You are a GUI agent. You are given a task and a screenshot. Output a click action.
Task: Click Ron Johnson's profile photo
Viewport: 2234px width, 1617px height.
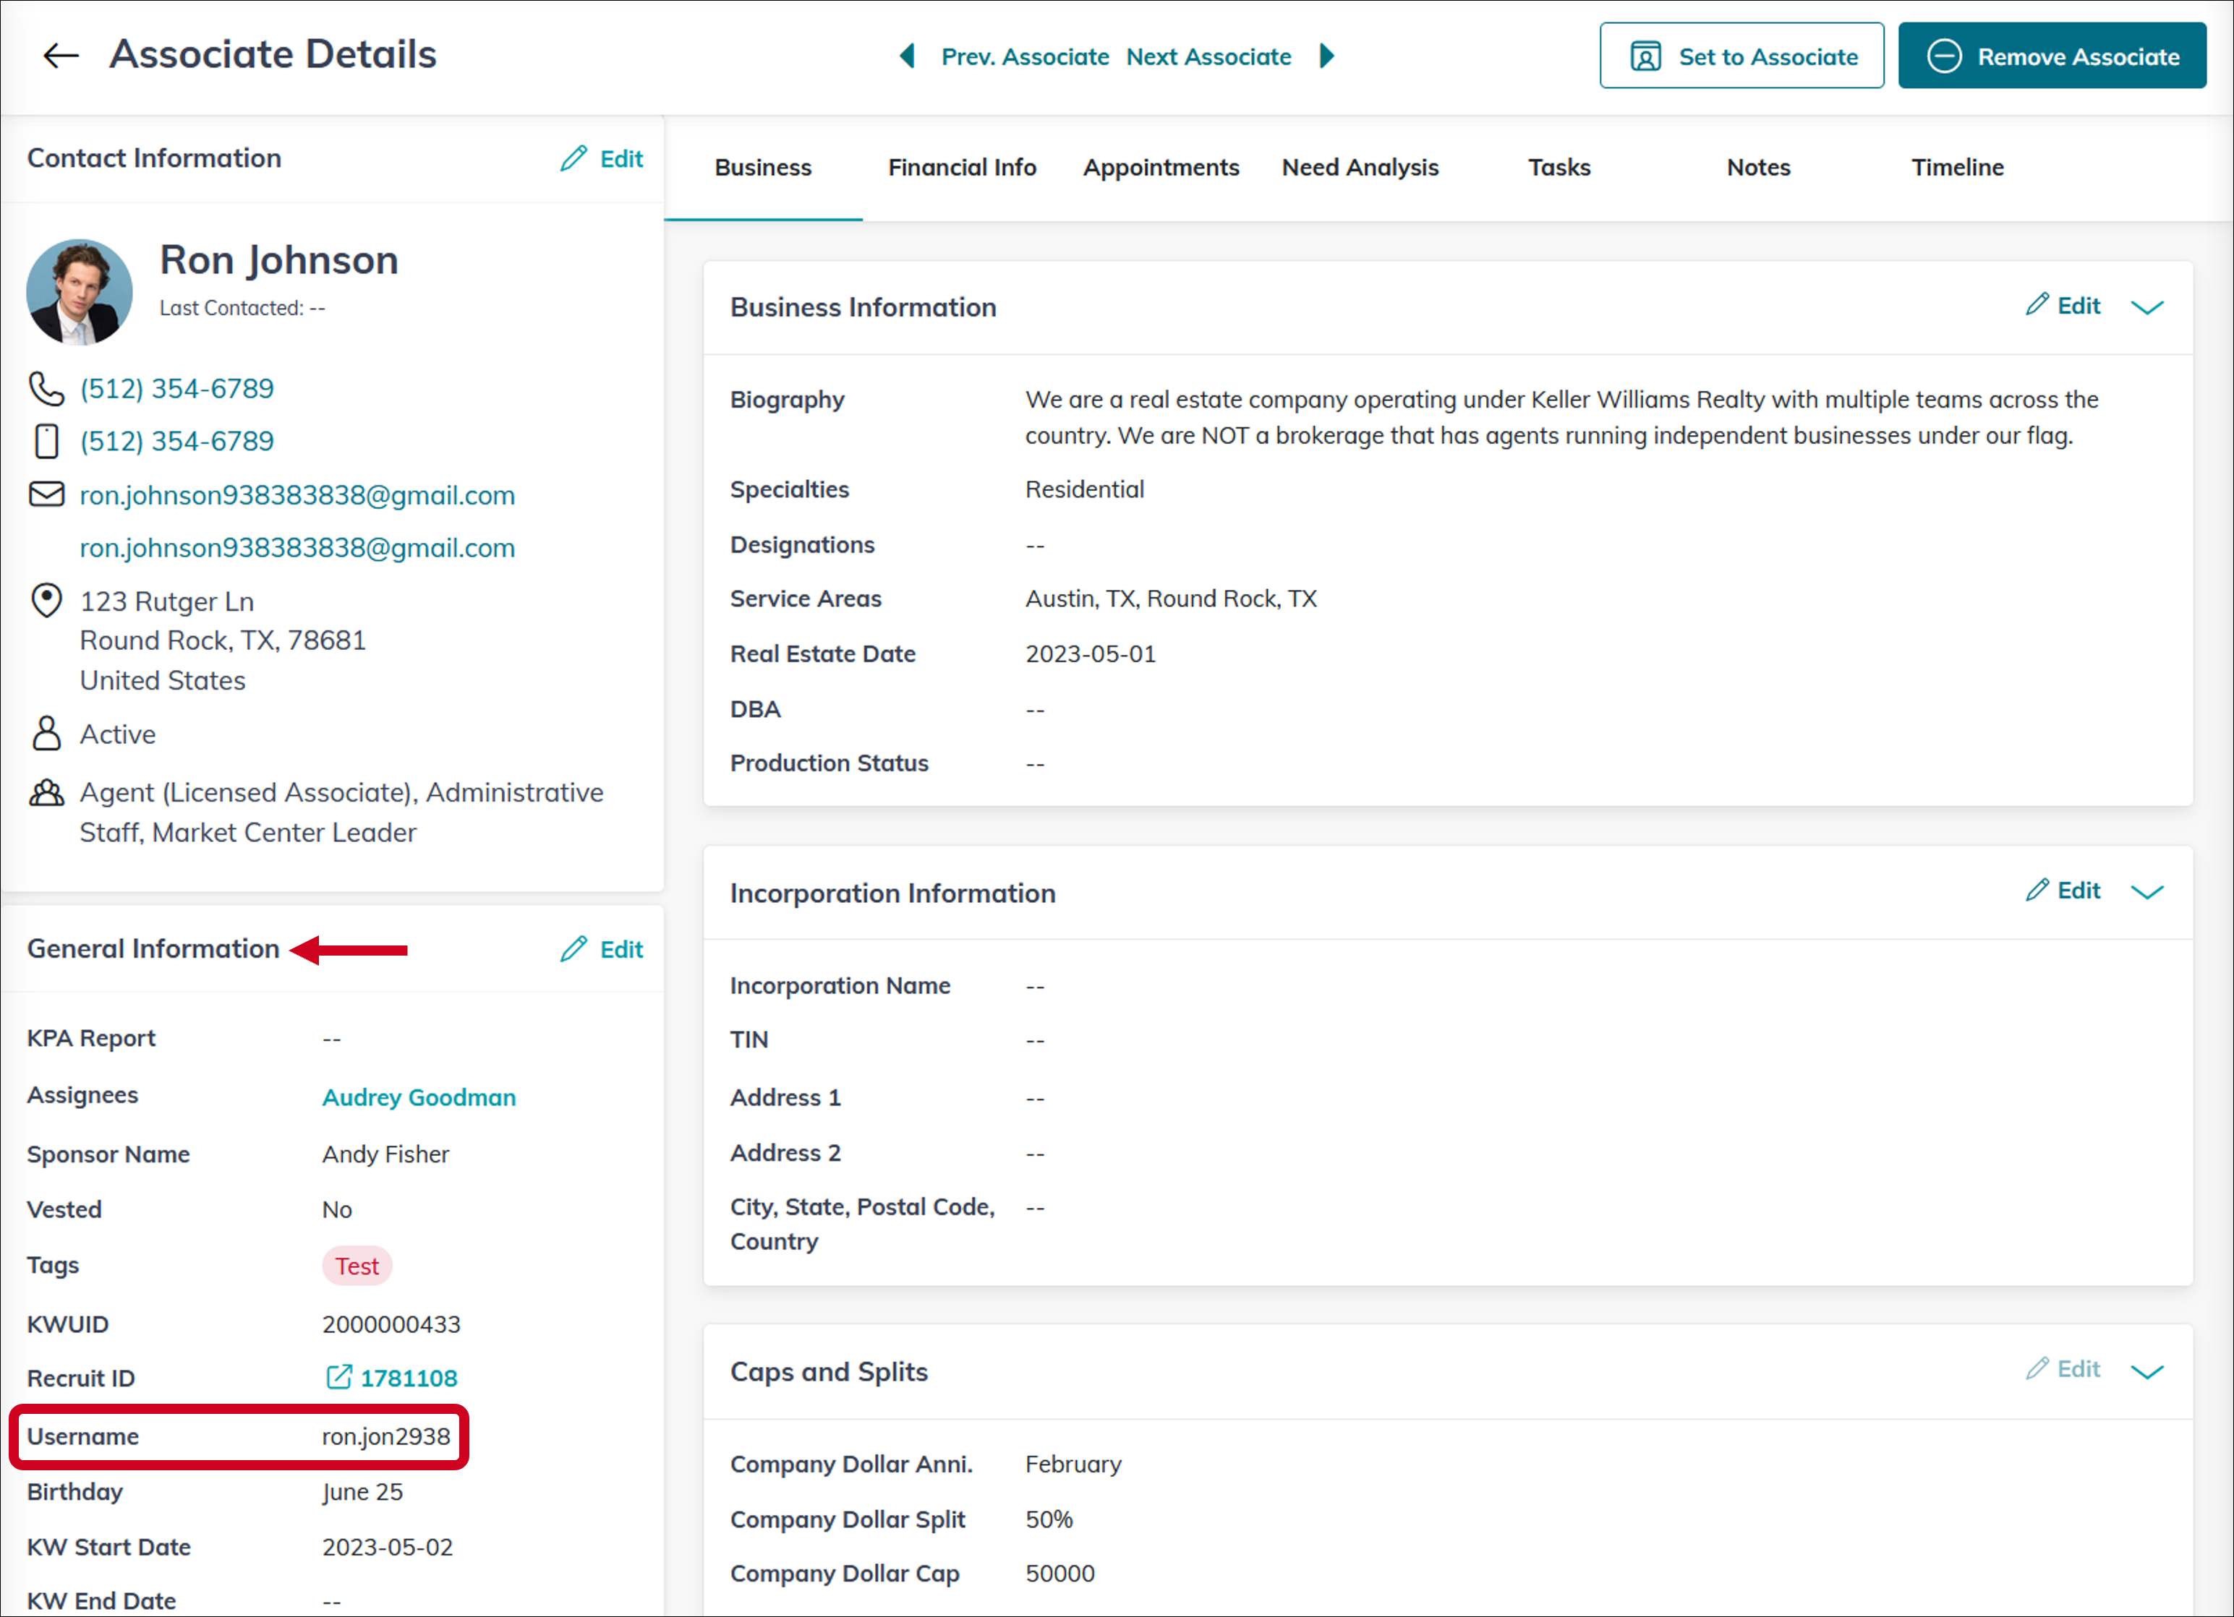(x=79, y=291)
